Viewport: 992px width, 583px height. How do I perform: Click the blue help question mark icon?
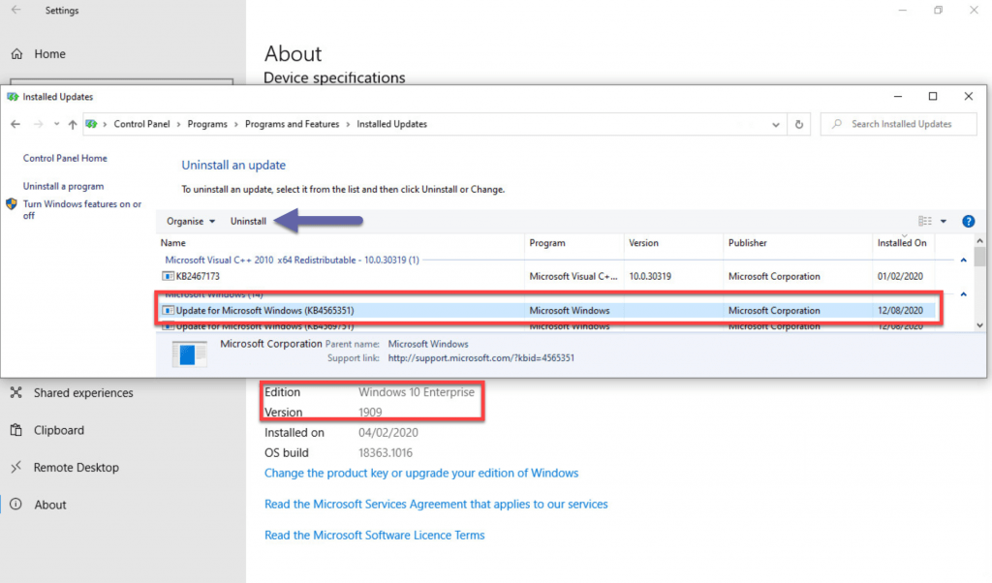tap(968, 222)
